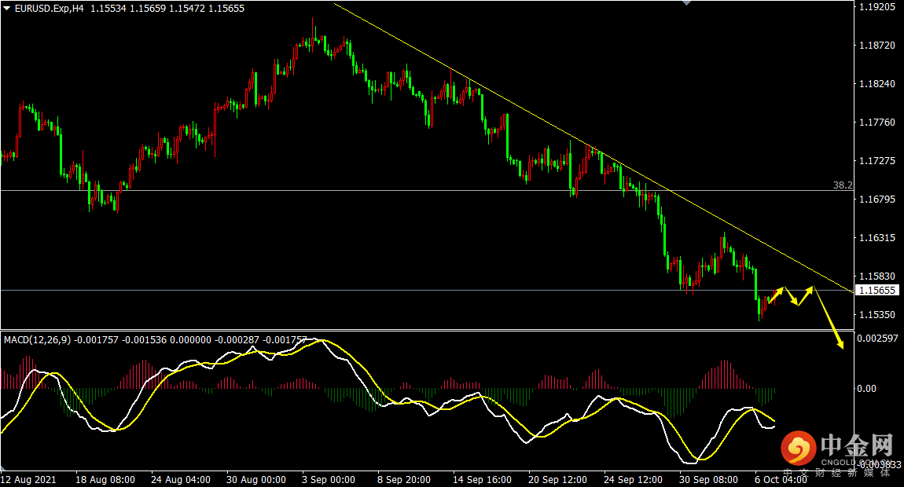
Task: Click the 1.15830 price axis label
Action: [x=877, y=276]
